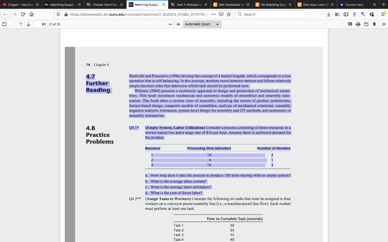This screenshot has width=388, height=242.
Task: Focus the browser Search box
Action: pos(271,14)
